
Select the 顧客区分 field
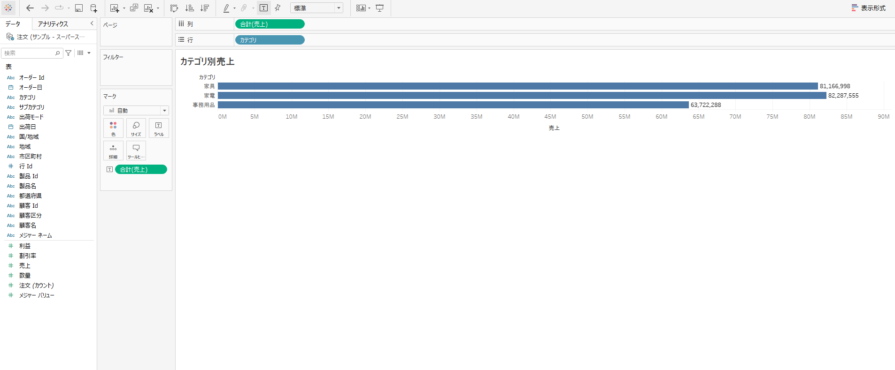click(30, 216)
